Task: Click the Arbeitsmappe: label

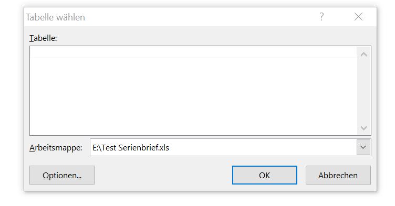Action: coord(56,148)
